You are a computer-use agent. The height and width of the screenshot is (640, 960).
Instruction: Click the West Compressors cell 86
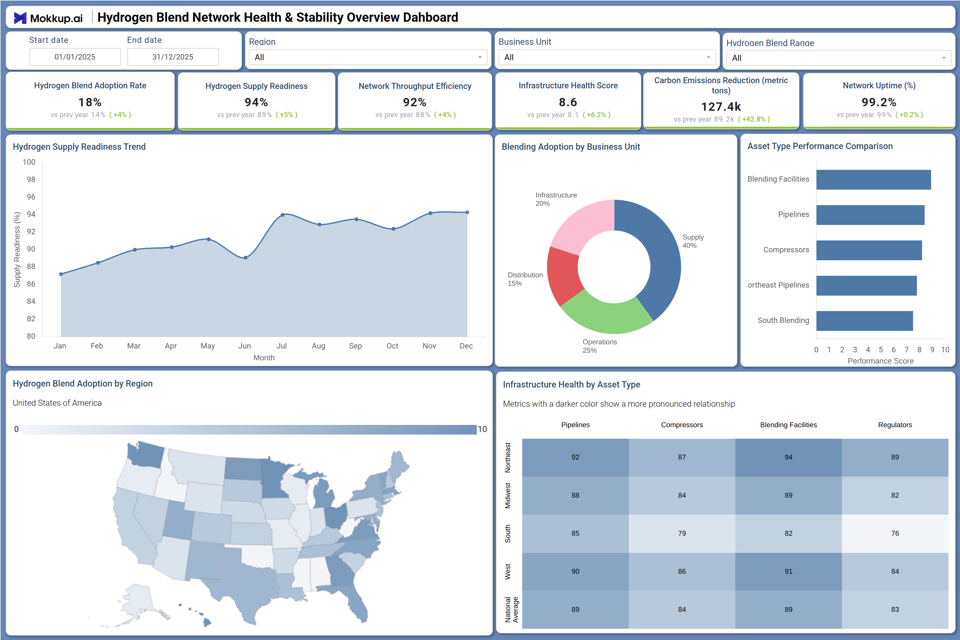coord(682,572)
